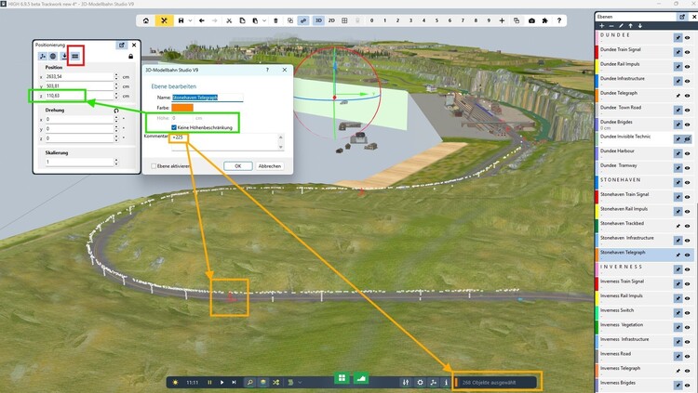Click the Abbrechen button

[269, 165]
